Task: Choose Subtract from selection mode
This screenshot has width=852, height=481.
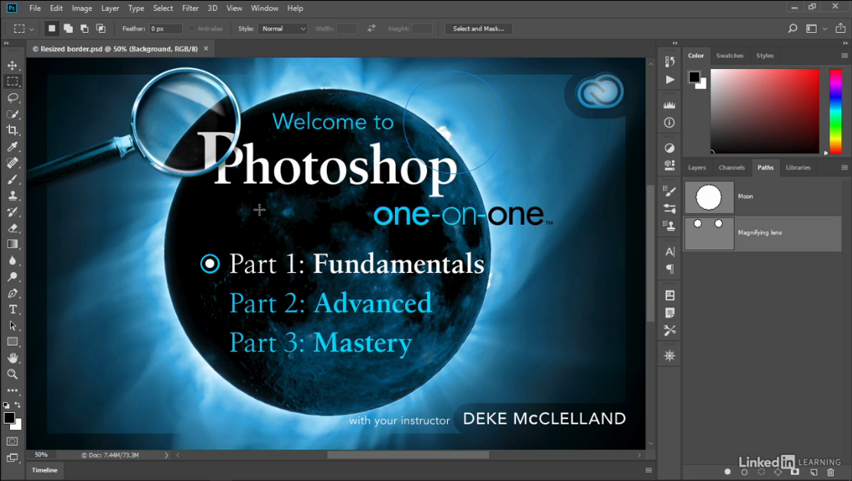Action: (84, 29)
